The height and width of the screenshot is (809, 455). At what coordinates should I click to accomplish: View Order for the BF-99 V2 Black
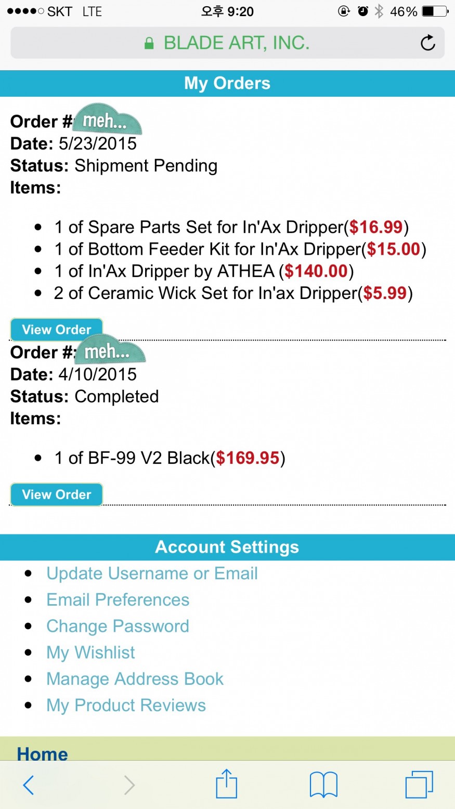click(57, 494)
